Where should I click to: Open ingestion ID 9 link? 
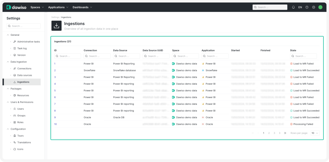(x=55, y=117)
